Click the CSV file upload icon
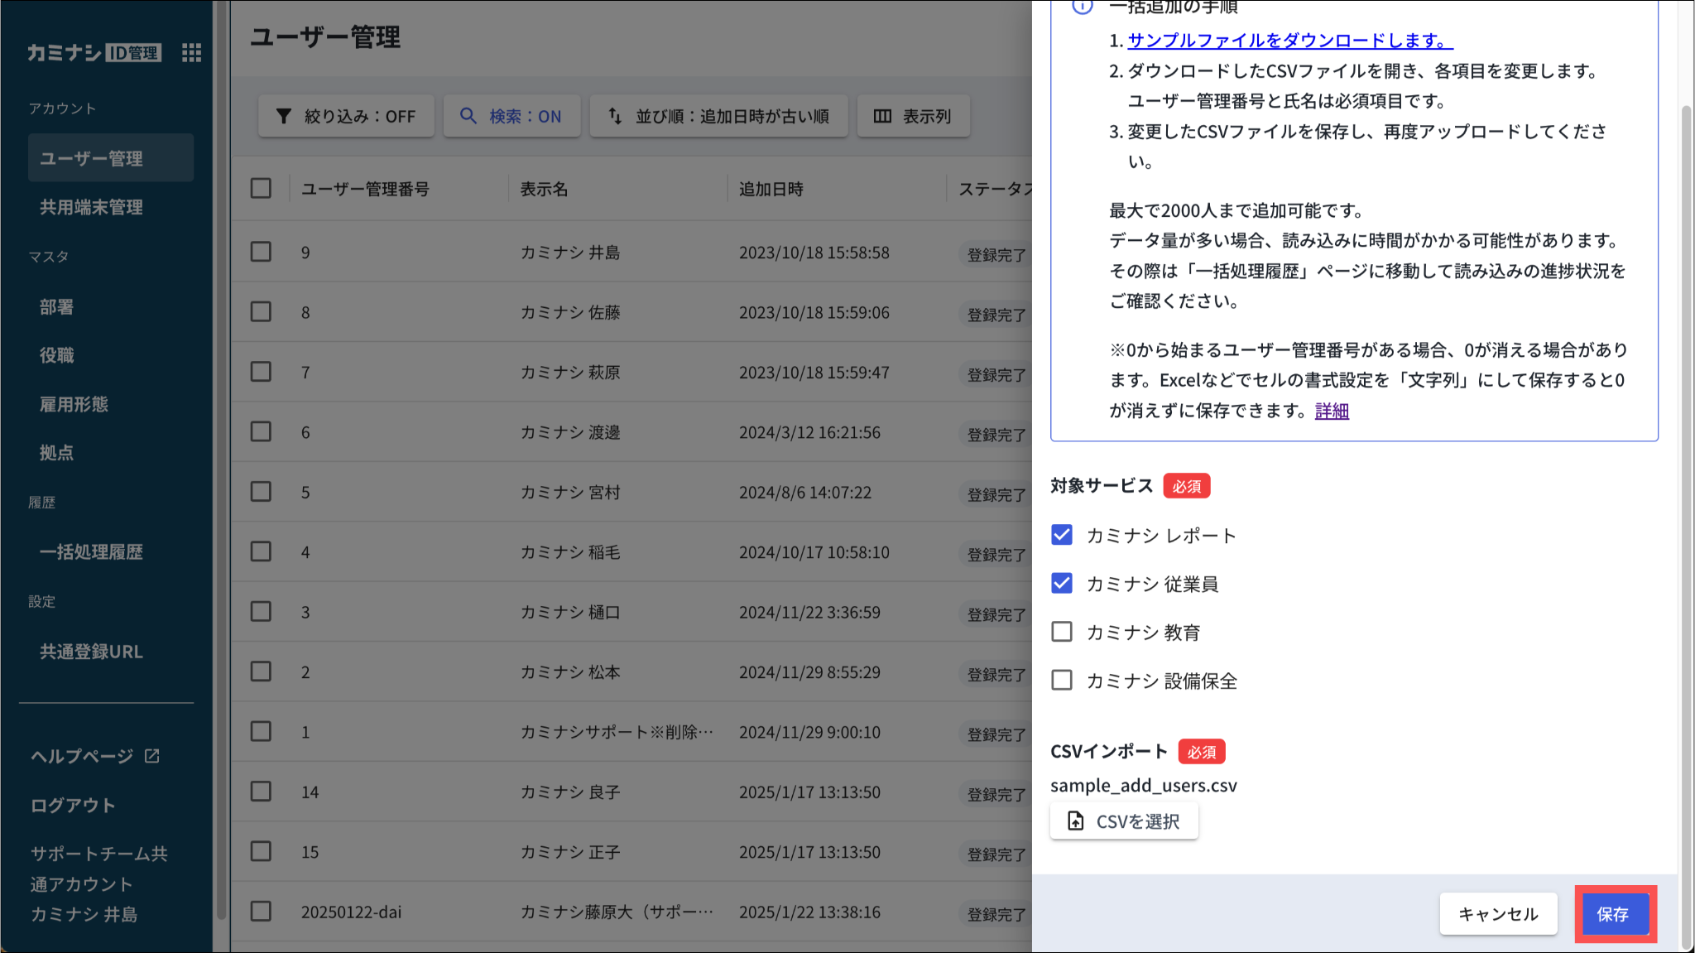The image size is (1695, 953). [1075, 821]
